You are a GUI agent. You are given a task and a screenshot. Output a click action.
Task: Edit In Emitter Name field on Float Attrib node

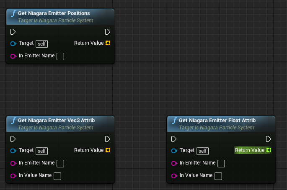(x=221, y=164)
